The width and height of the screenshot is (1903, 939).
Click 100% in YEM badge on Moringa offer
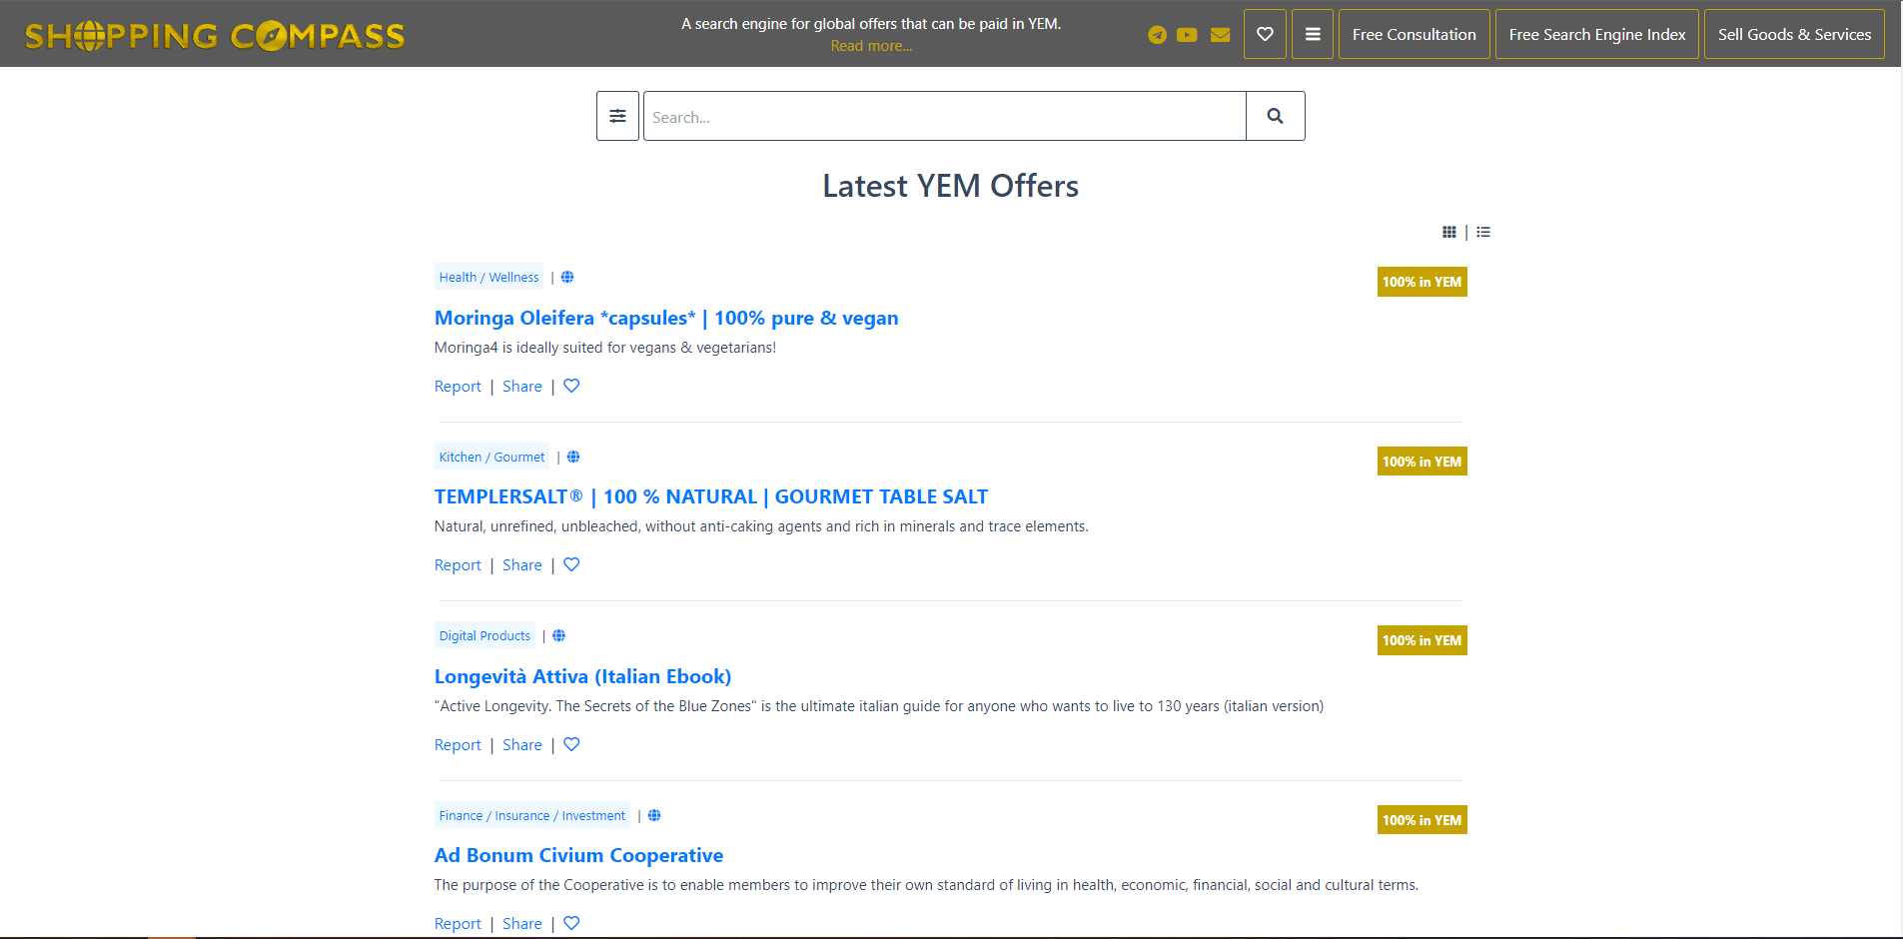point(1422,282)
